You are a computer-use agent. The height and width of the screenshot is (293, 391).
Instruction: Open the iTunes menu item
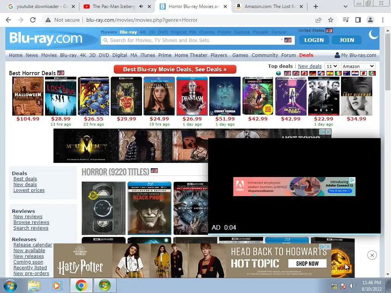coord(148,55)
